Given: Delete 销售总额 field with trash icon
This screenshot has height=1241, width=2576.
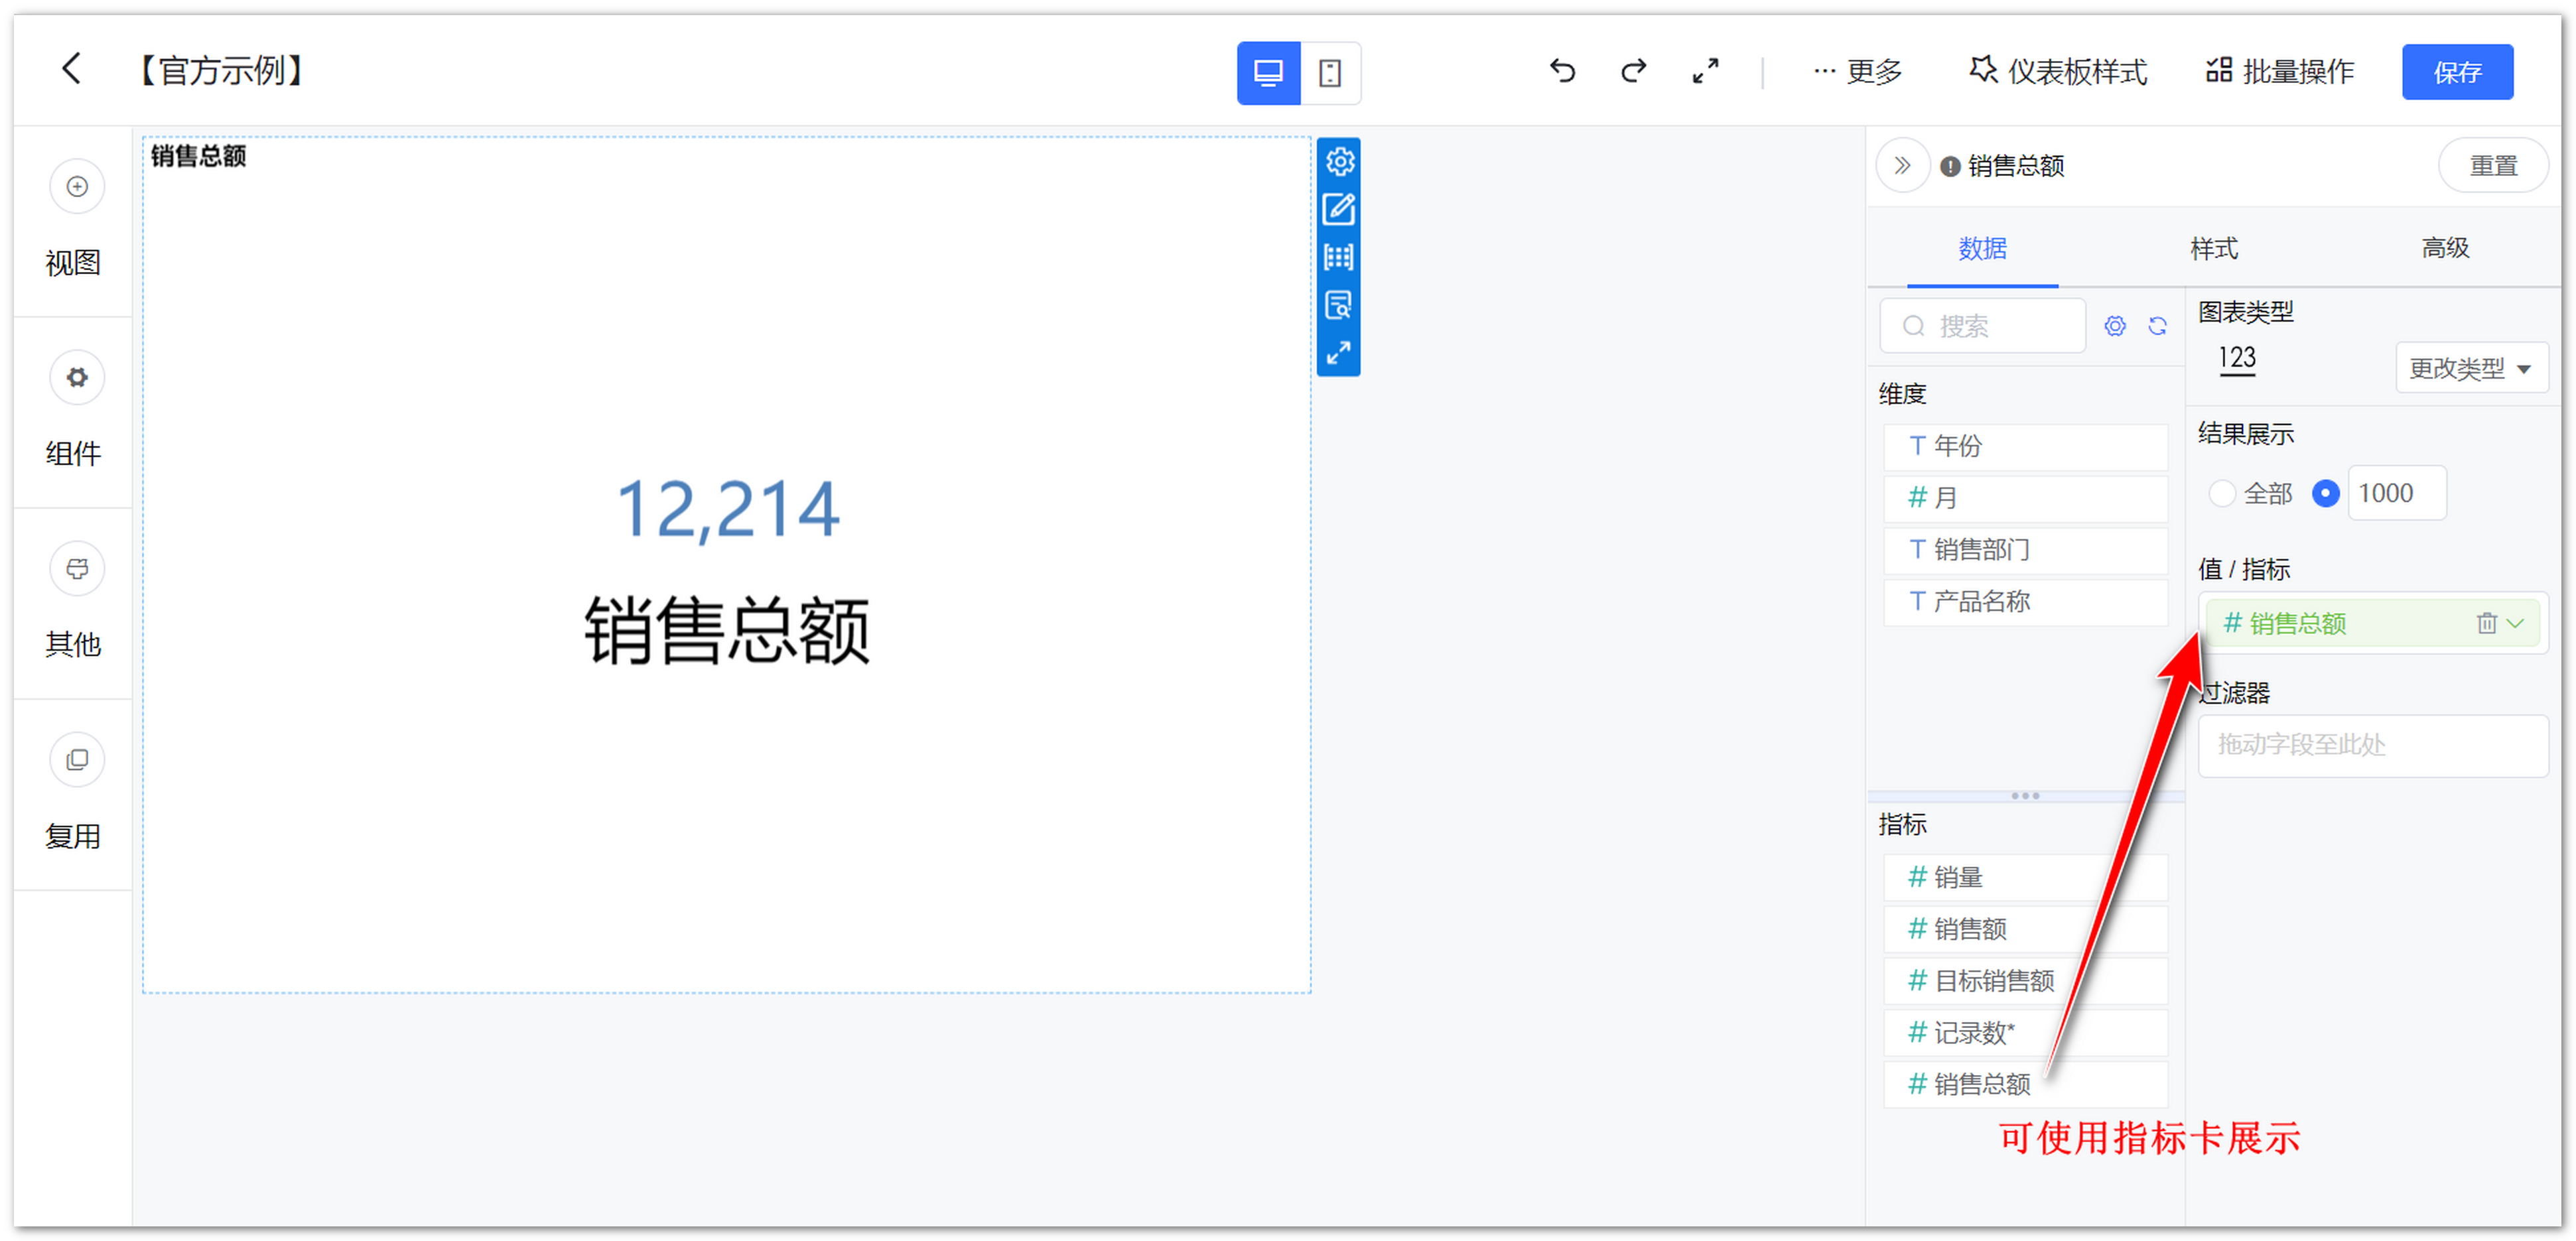Looking at the screenshot, I should (x=2486, y=624).
